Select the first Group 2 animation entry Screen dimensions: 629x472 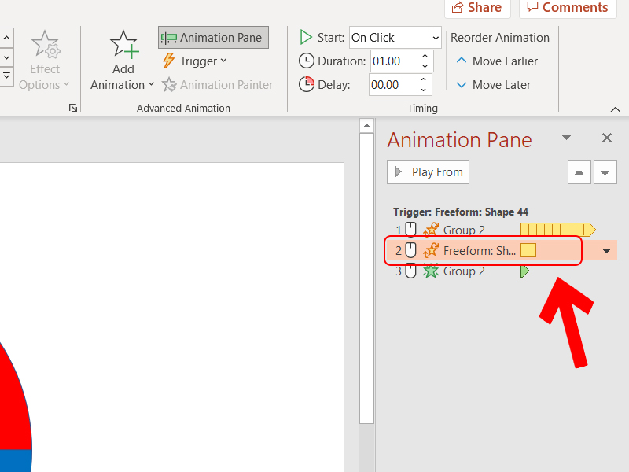[464, 230]
